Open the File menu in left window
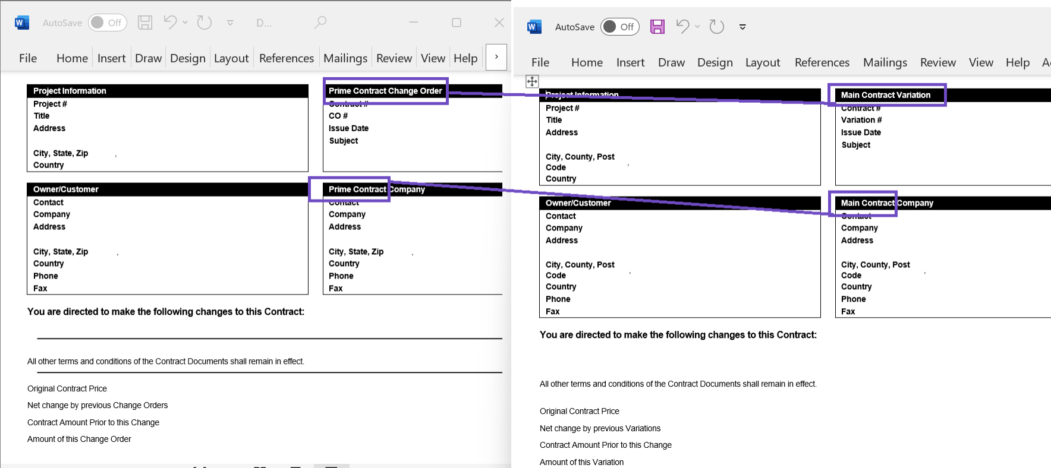Image resolution: width=1051 pixels, height=468 pixels. (x=28, y=58)
